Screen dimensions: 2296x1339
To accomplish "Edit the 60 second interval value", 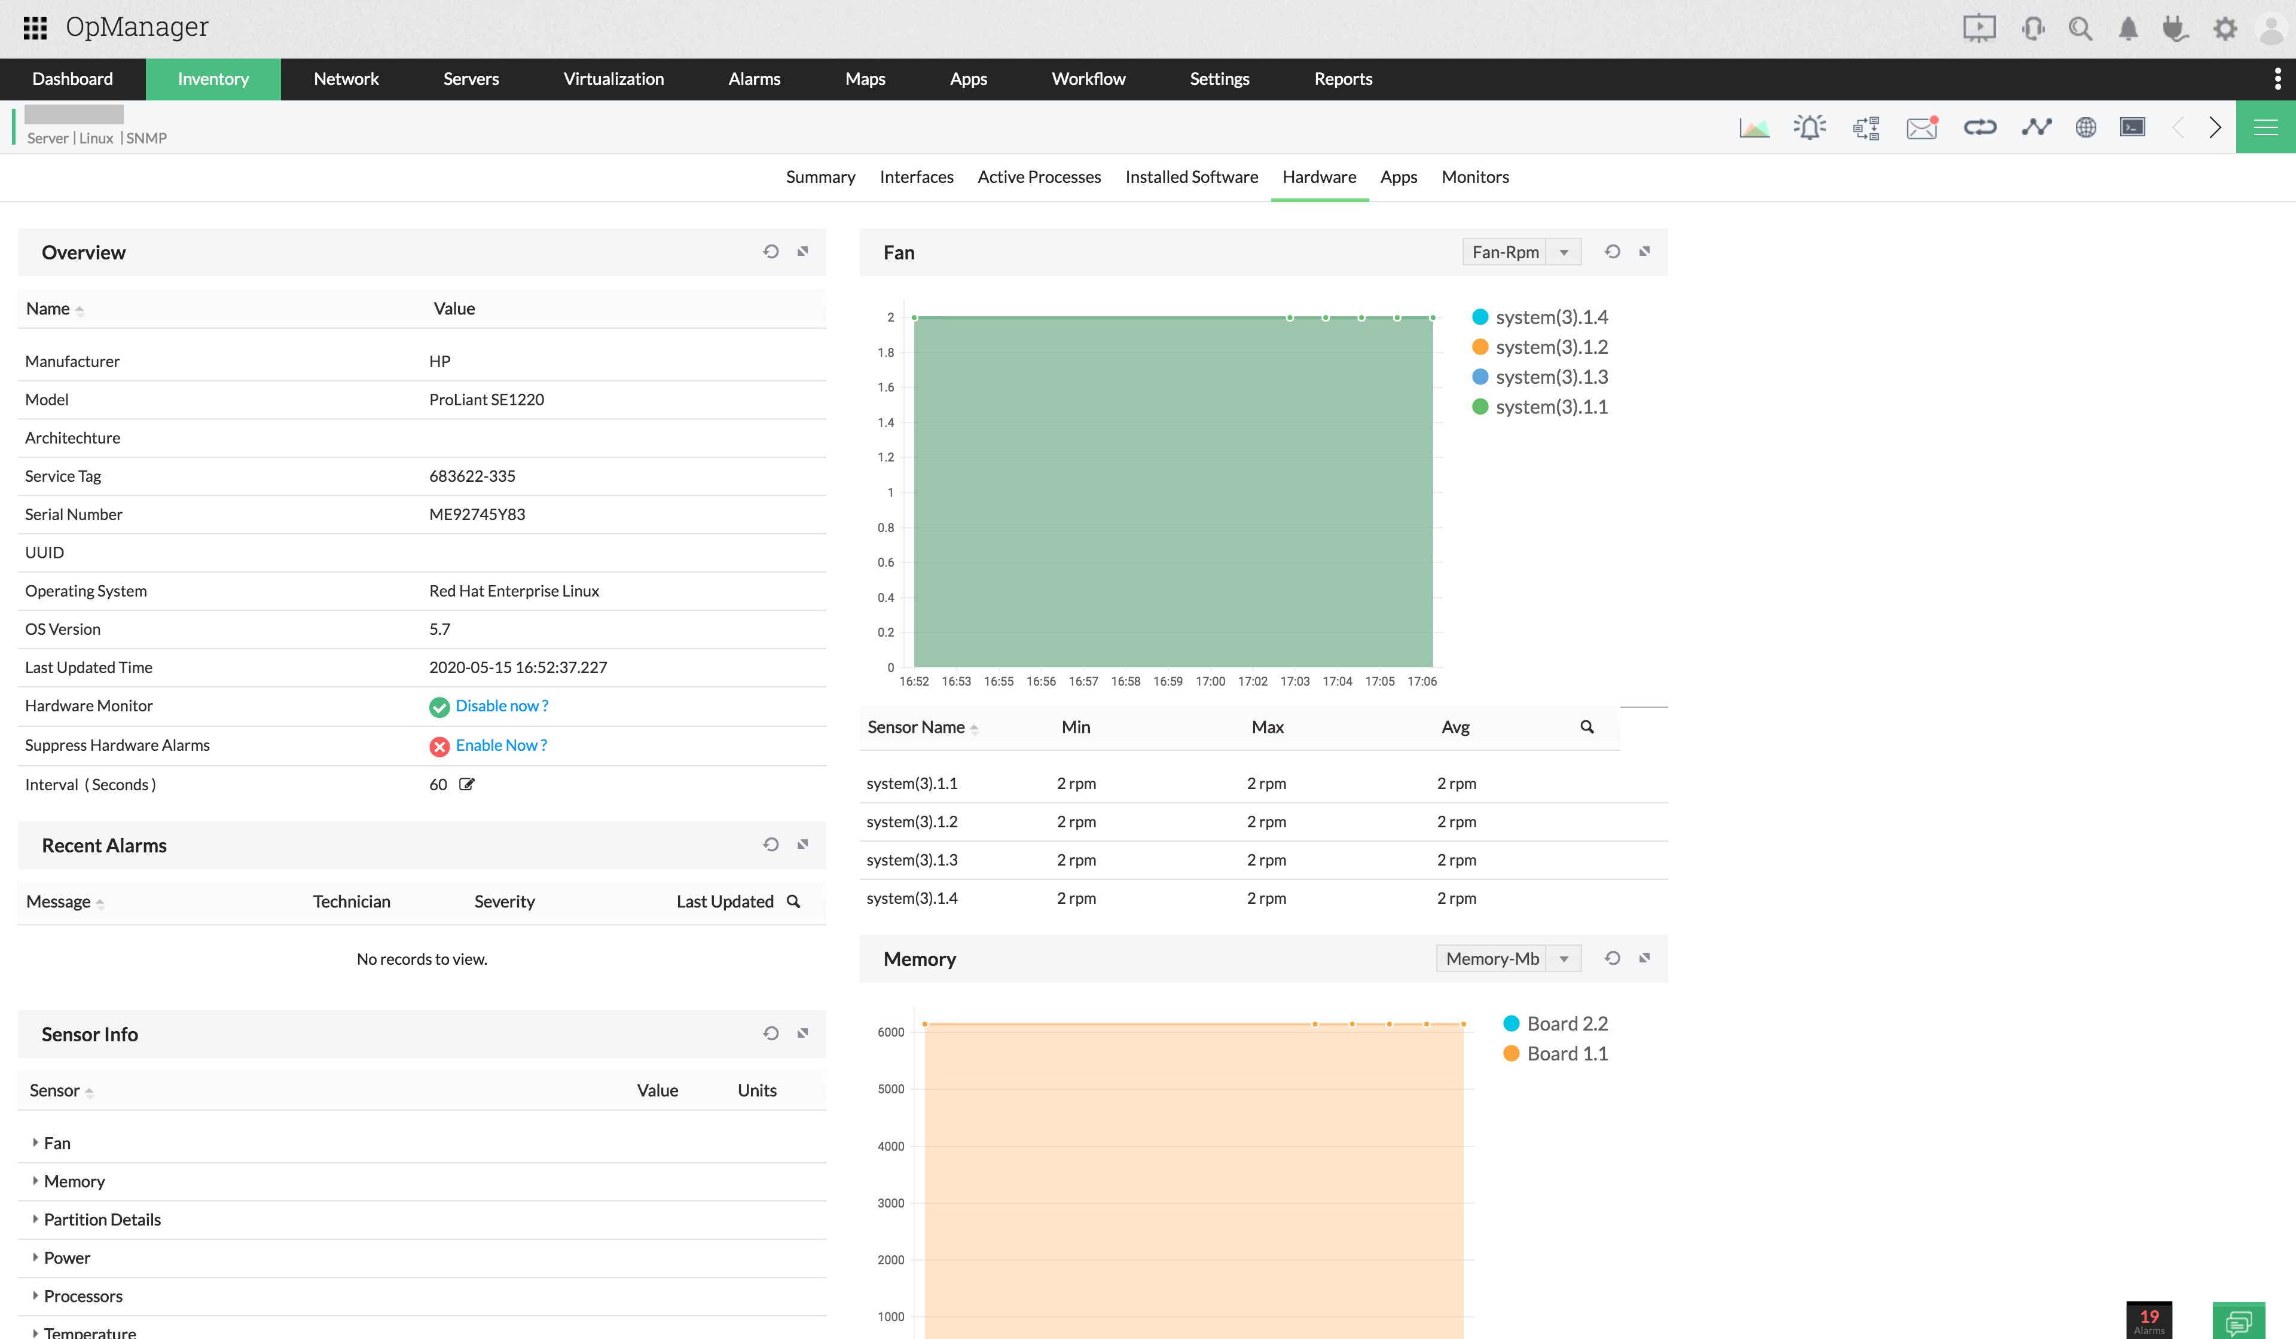I will click(x=468, y=784).
